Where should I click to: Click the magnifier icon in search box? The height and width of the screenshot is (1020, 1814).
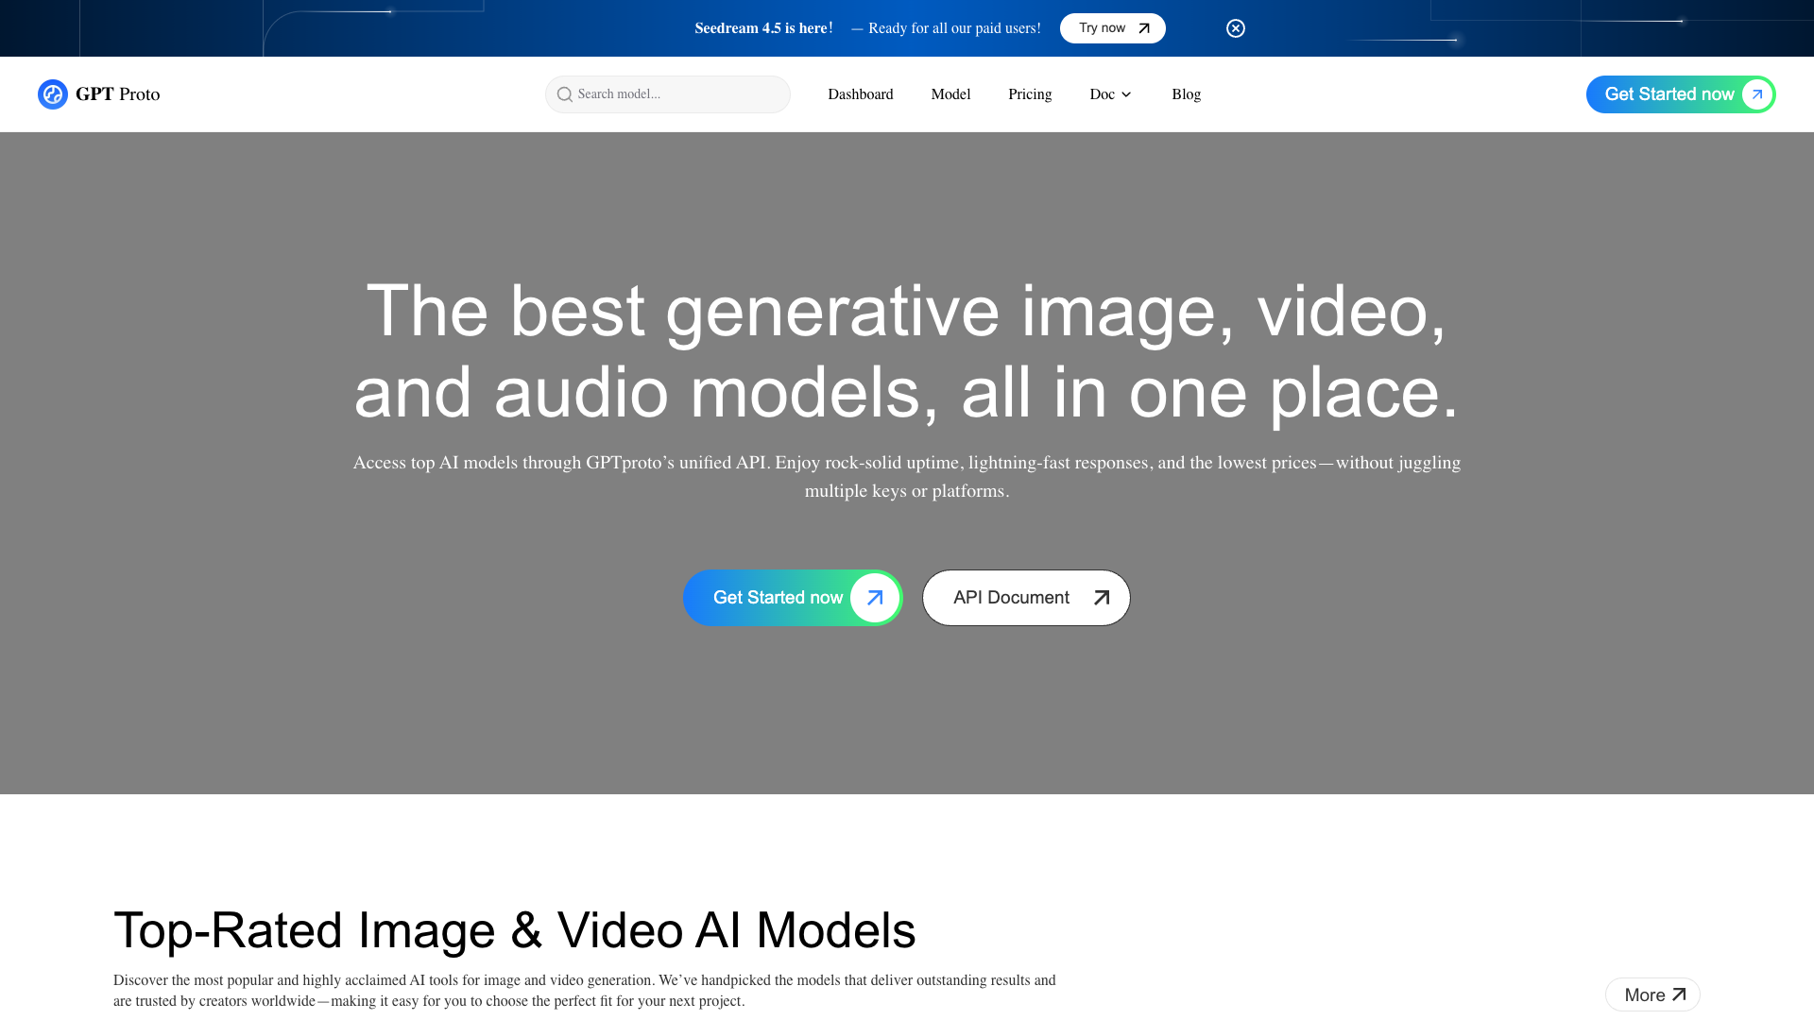pyautogui.click(x=565, y=94)
